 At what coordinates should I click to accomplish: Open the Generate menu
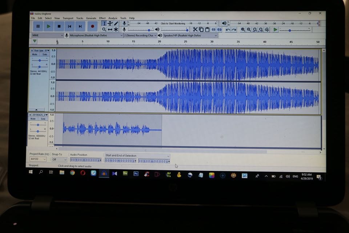(x=91, y=18)
